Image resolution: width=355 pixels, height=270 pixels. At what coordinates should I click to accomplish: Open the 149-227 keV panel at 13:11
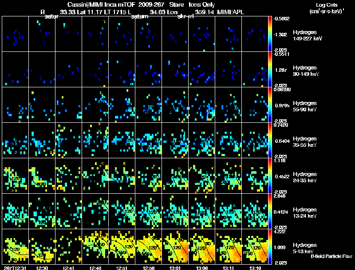pyautogui.click(x=228, y=34)
